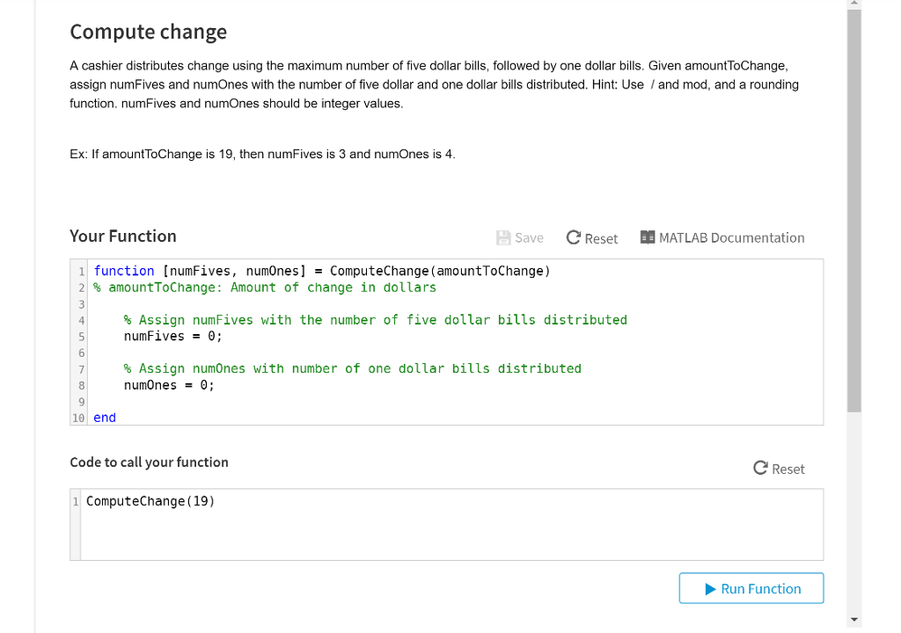Click the vertical scrollbar thumb on the right
The width and height of the screenshot is (901, 633).
852,211
